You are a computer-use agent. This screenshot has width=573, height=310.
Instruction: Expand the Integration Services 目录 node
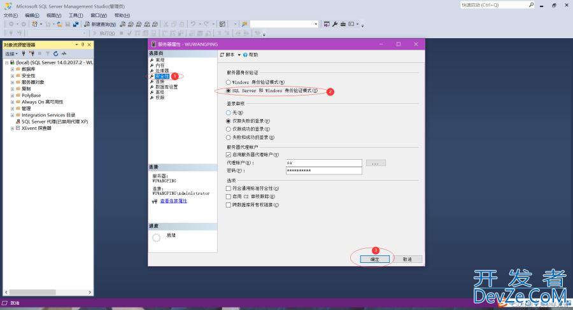(x=12, y=115)
